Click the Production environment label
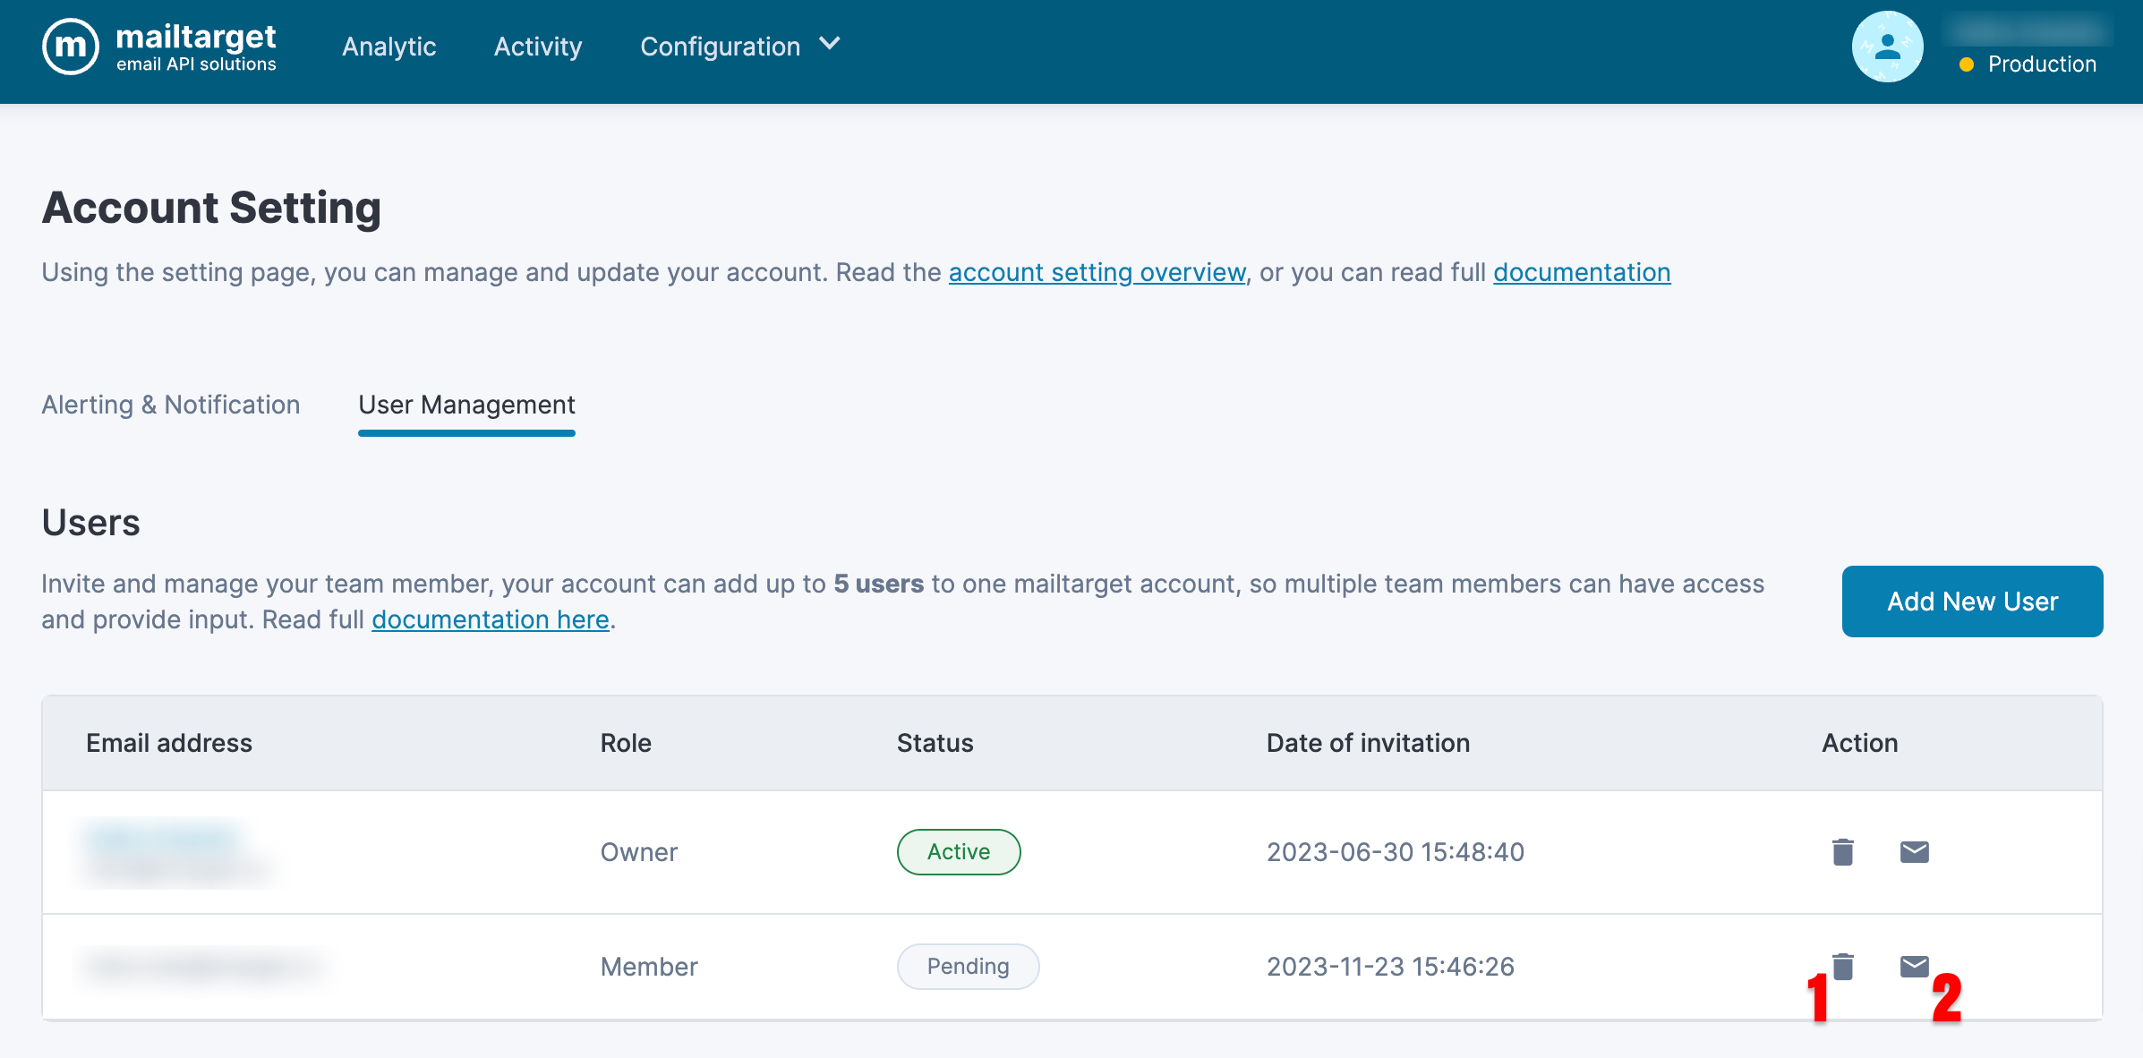Viewport: 2143px width, 1058px height. [2041, 64]
